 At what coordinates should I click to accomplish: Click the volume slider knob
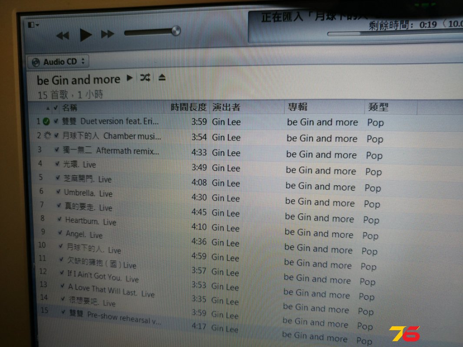pyautogui.click(x=176, y=31)
